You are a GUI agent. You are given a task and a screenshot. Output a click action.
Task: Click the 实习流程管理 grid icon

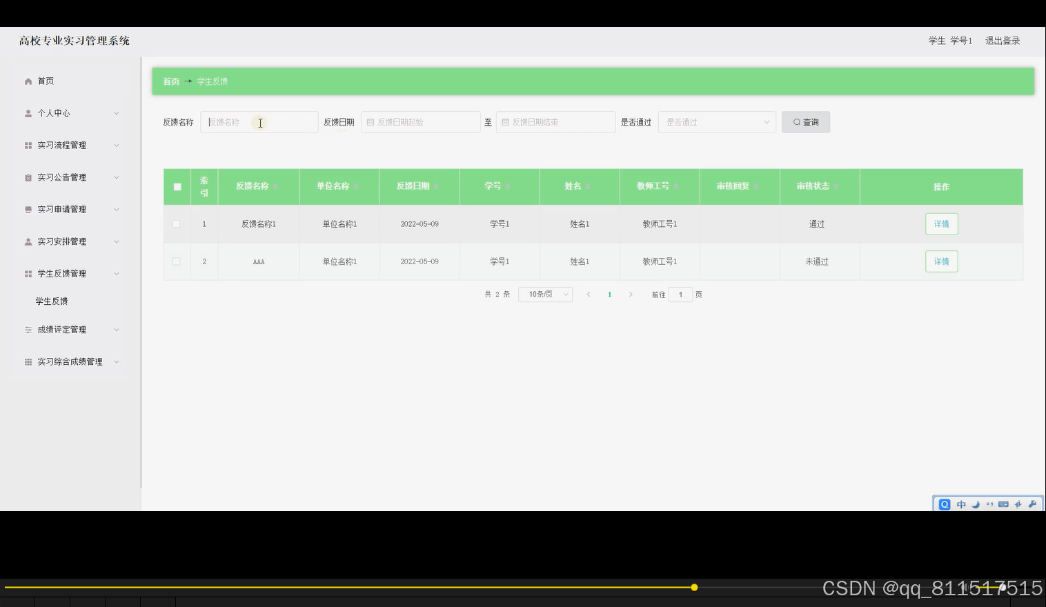(28, 146)
